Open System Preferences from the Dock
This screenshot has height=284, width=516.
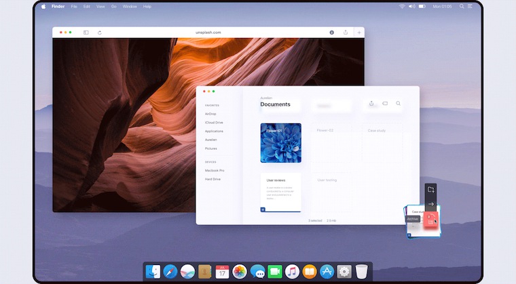click(344, 272)
